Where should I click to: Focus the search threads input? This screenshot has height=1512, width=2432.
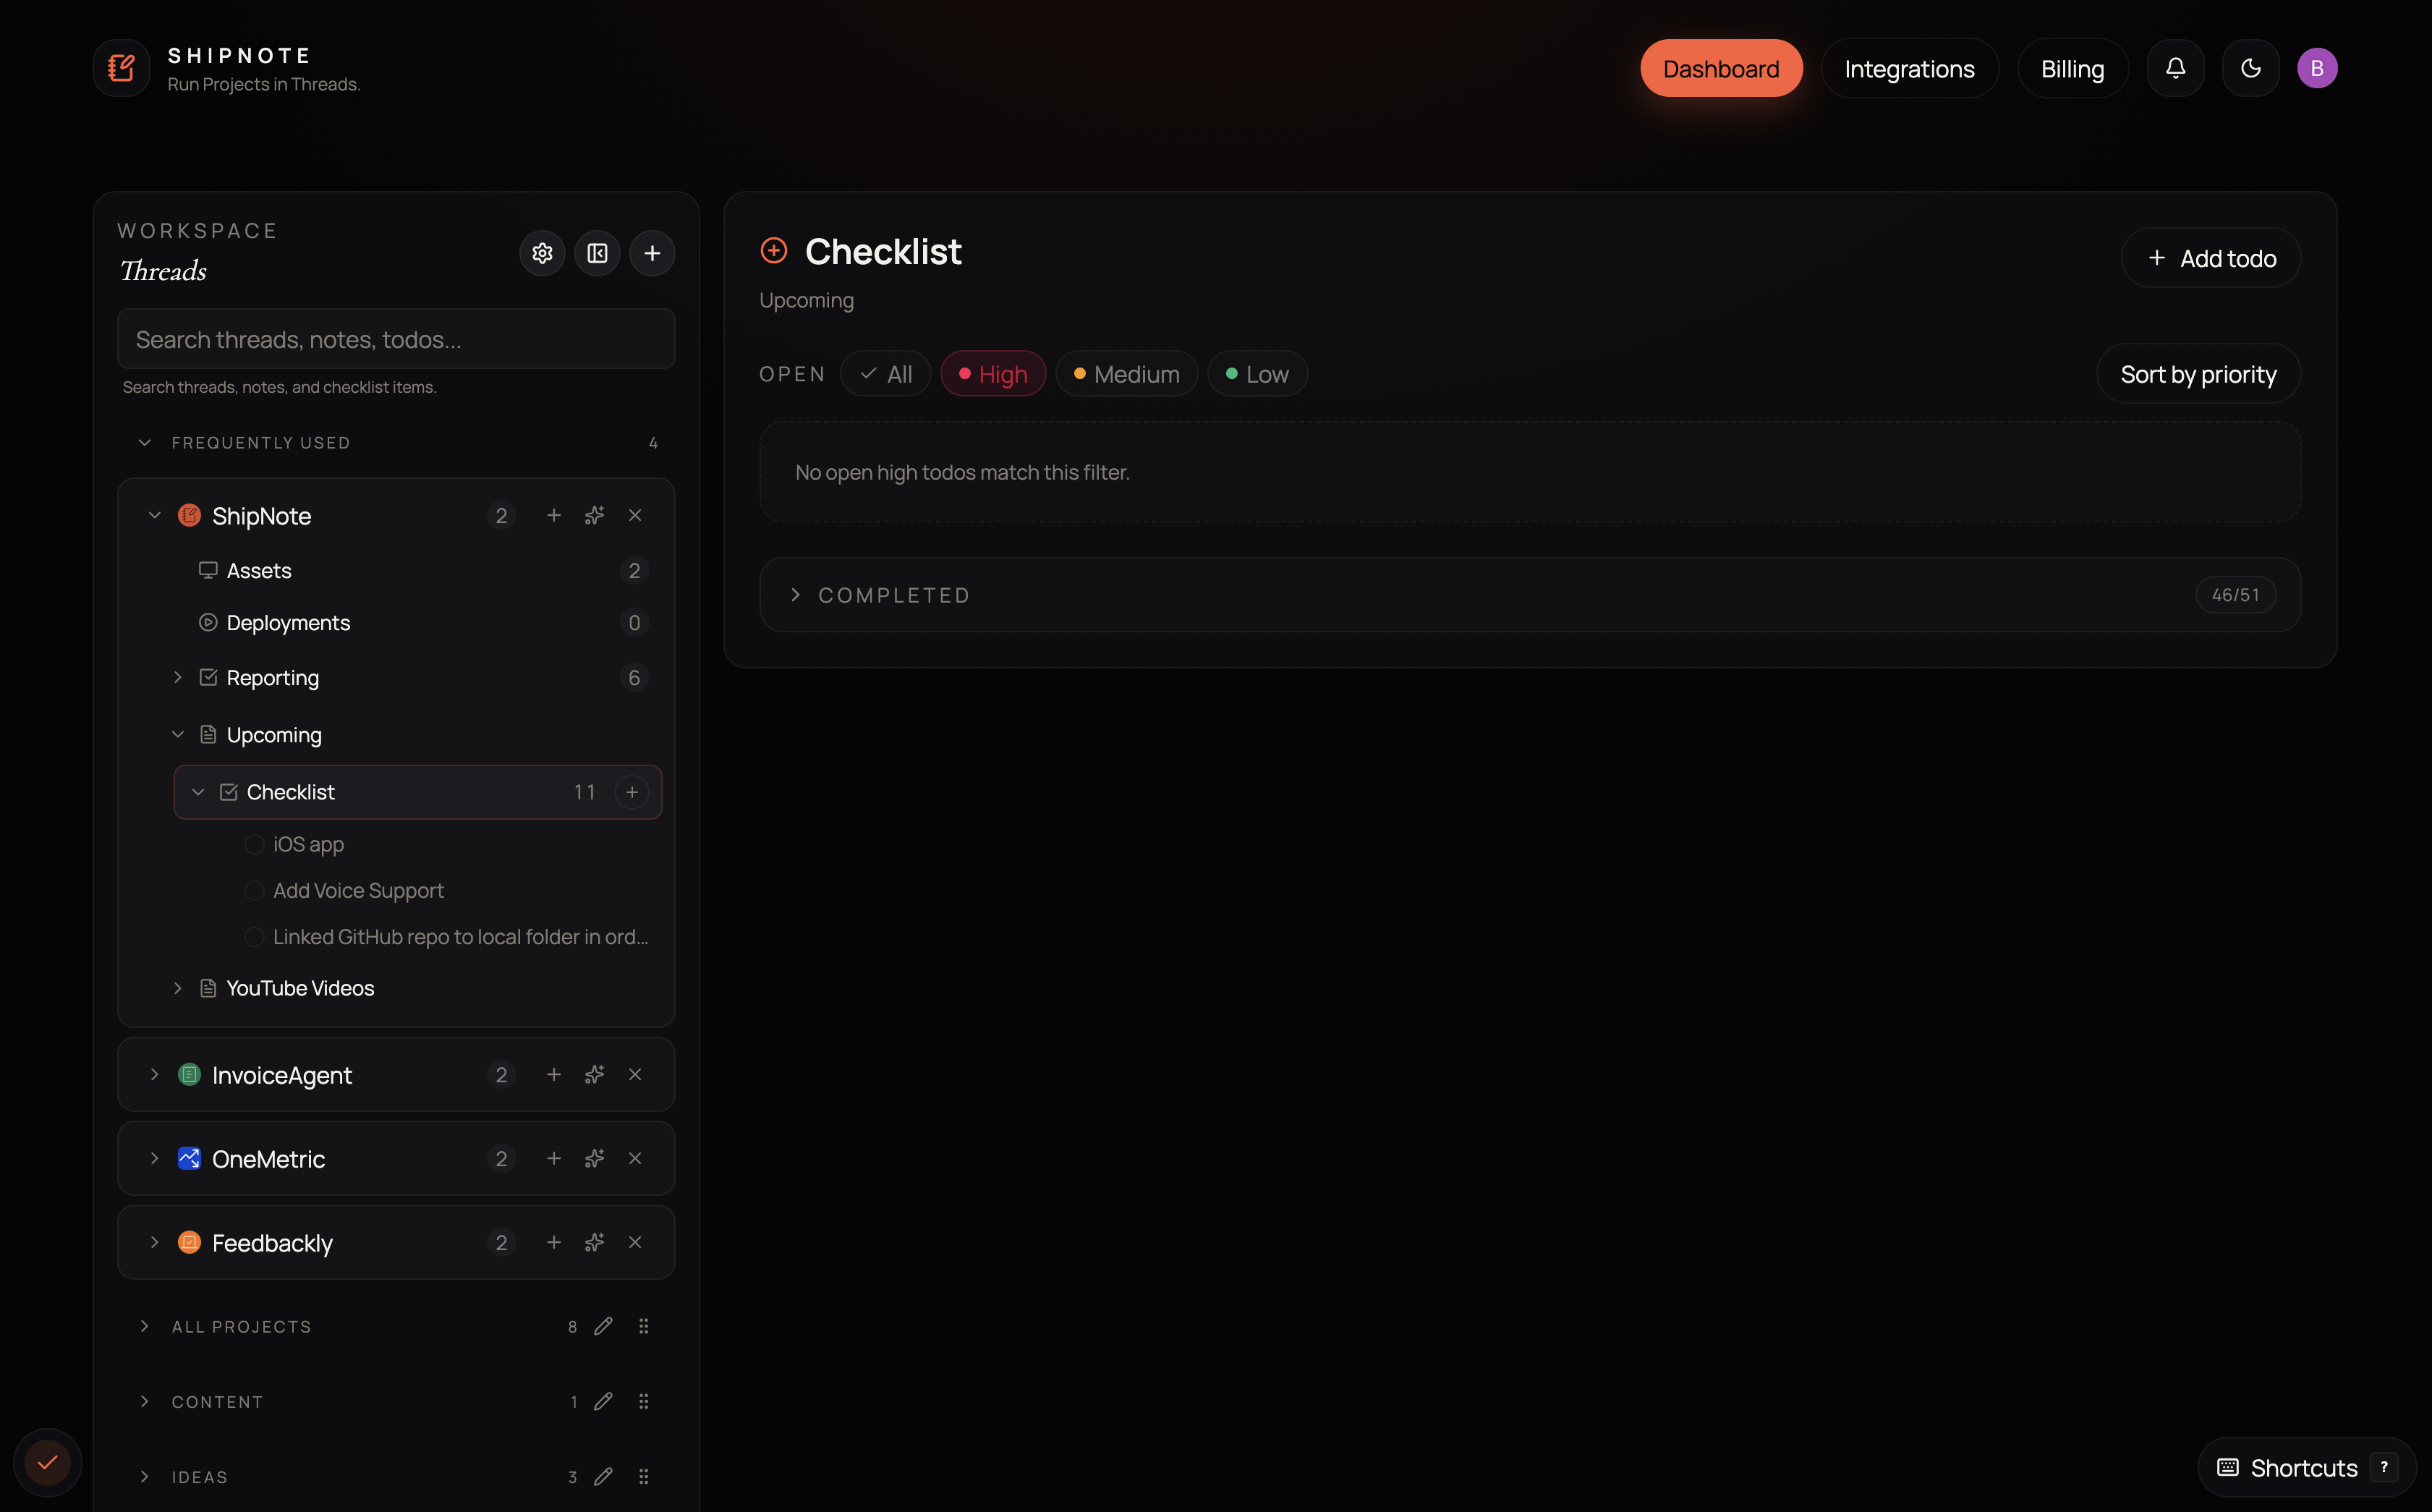(396, 339)
